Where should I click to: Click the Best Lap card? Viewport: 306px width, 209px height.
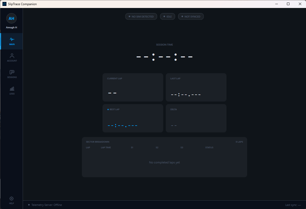click(x=133, y=118)
